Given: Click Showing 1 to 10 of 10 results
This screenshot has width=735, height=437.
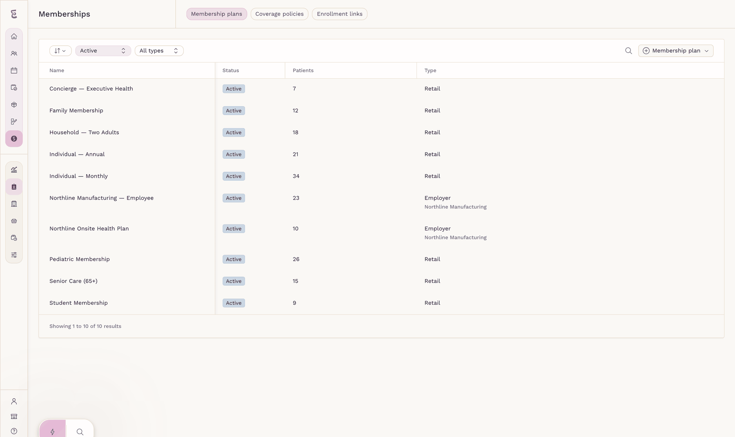Looking at the screenshot, I should tap(85, 326).
